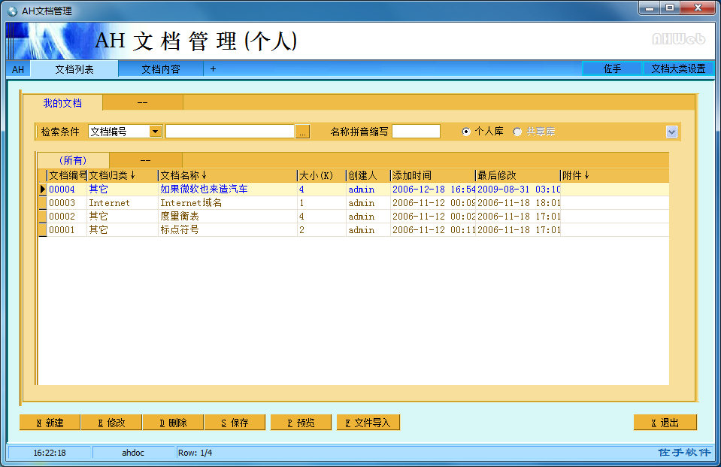Click the row selector for 00003
Image resolution: width=721 pixels, height=467 pixels.
click(43, 203)
